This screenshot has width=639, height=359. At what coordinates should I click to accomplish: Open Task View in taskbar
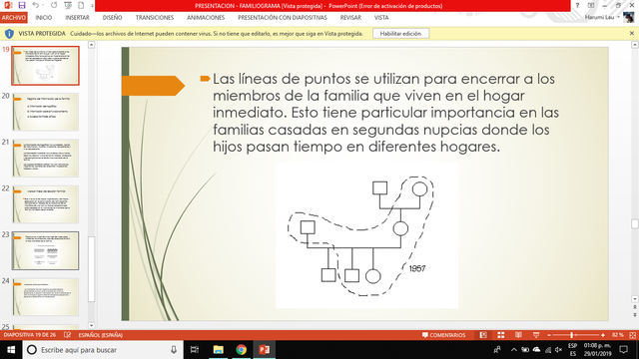tap(195, 350)
